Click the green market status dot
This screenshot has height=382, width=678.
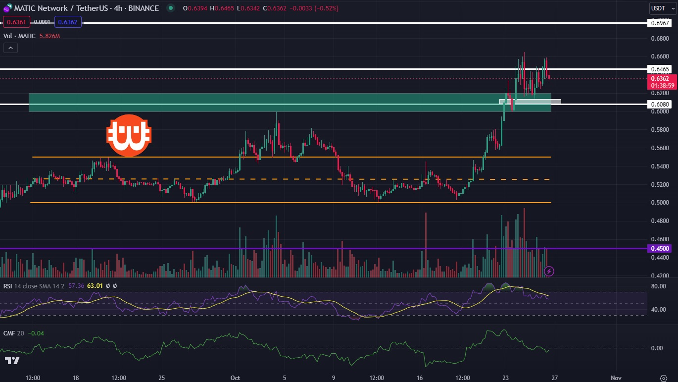click(171, 8)
